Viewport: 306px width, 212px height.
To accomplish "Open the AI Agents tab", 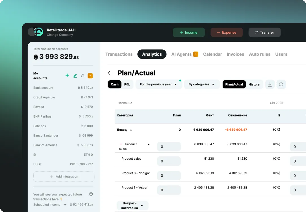I will 181,54.
